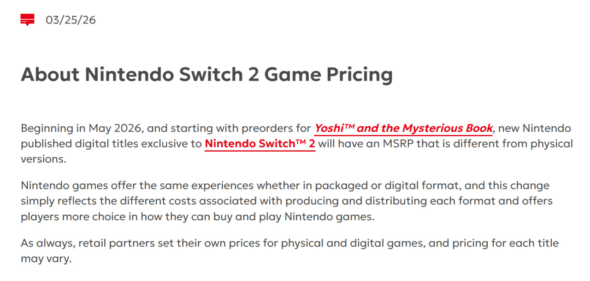
Task: Open the red Nintendo Switch 2 link
Action: tap(260, 144)
